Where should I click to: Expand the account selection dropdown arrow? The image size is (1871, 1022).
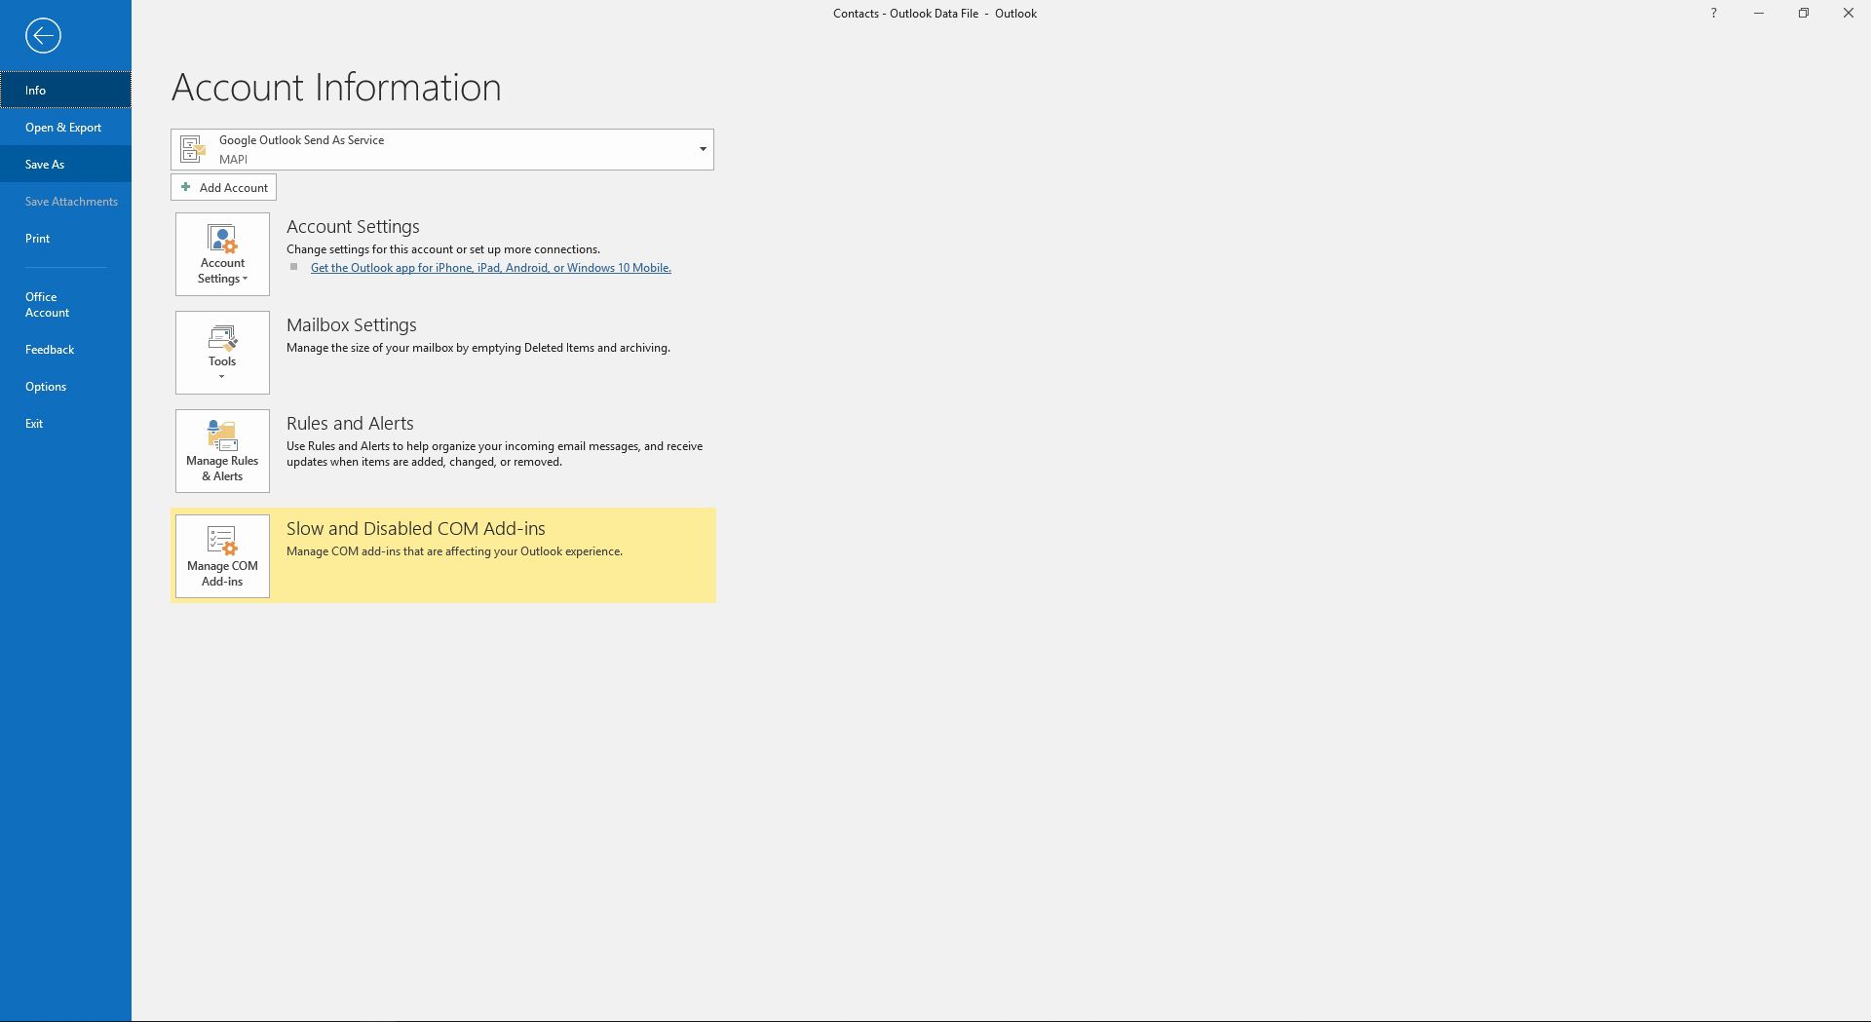click(x=702, y=149)
